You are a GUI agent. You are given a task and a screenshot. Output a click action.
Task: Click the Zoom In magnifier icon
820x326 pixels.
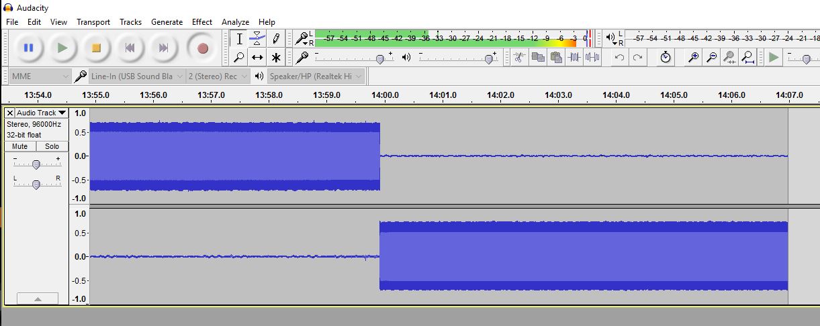694,58
